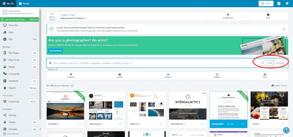The width and height of the screenshot is (293, 137).
Task: Open the Radcliffe 2 theme thumbnail
Action: (x=65, y=106)
